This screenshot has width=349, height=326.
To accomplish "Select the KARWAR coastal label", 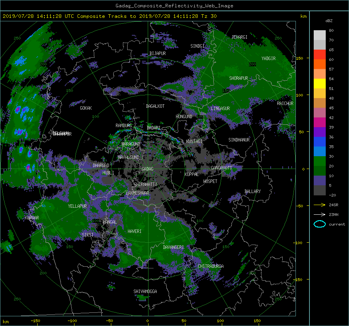I will pyautogui.click(x=32, y=218).
